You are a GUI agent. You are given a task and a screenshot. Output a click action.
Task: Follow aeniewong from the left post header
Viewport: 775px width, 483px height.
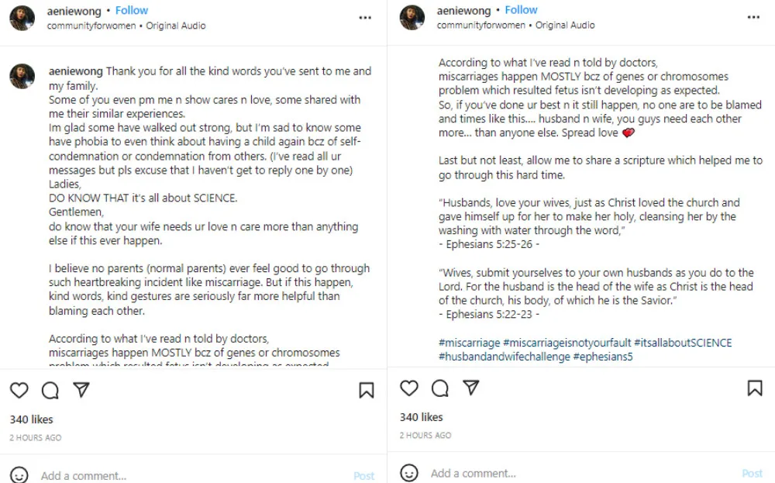pos(132,10)
